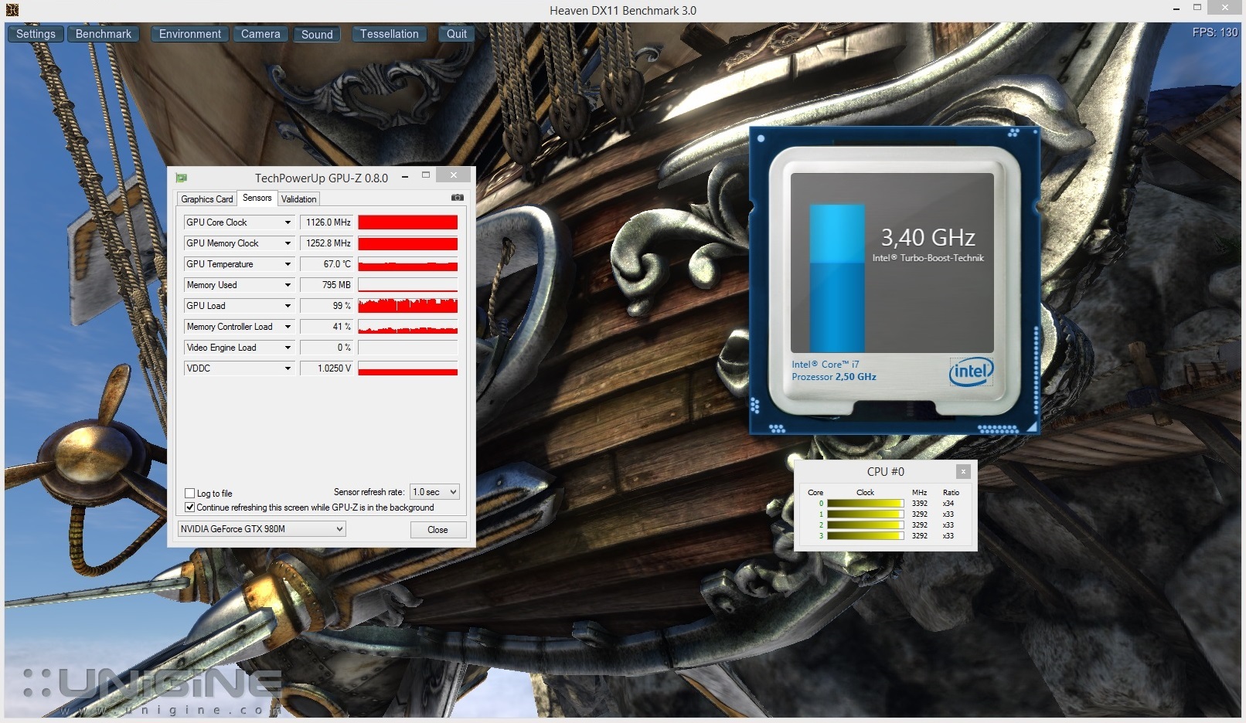
Task: Click the GPU Memory Clock history graph
Action: coord(408,243)
